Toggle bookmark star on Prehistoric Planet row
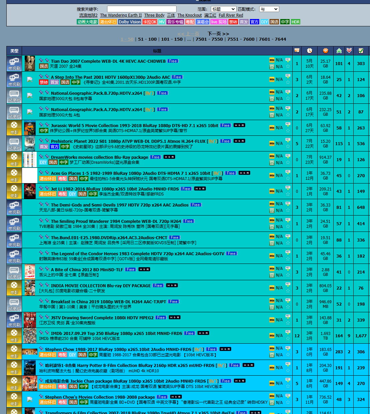 point(288,147)
